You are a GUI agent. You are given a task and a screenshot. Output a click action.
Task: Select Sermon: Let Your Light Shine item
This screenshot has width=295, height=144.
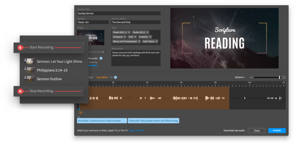click(x=53, y=62)
